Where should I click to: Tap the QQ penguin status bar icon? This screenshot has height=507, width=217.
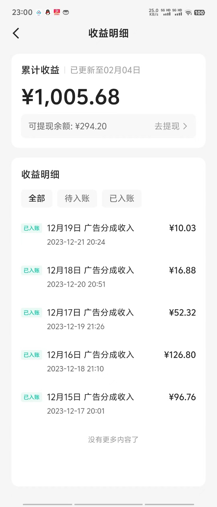[48, 12]
